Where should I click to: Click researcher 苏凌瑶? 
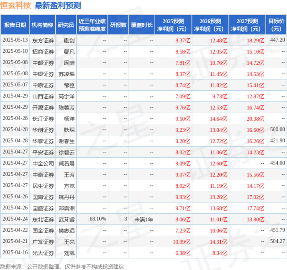click(x=66, y=74)
